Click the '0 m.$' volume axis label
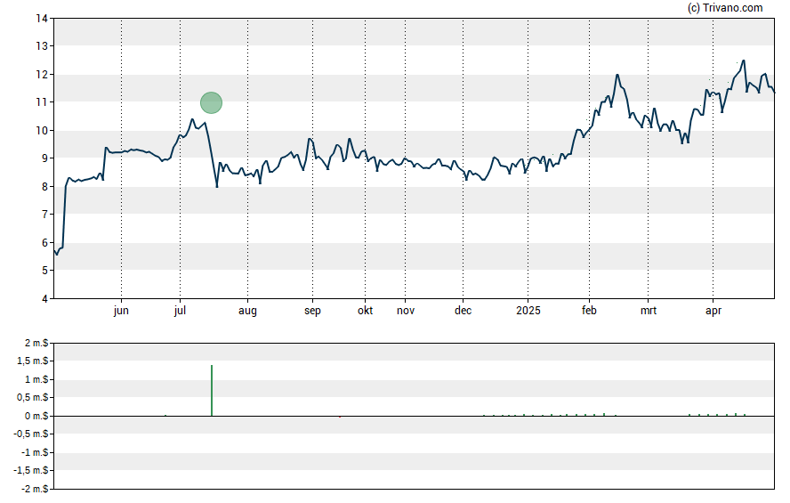 point(36,416)
